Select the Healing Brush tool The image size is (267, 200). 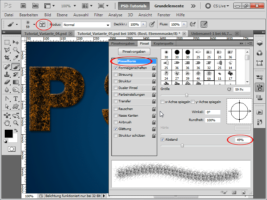(x=7, y=67)
